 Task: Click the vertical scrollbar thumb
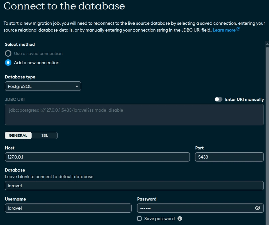[267, 134]
